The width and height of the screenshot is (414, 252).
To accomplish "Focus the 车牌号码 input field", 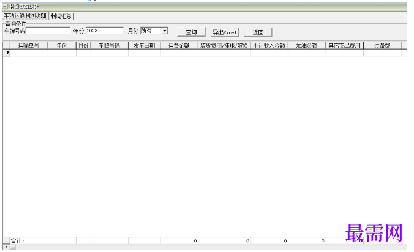I will point(48,31).
